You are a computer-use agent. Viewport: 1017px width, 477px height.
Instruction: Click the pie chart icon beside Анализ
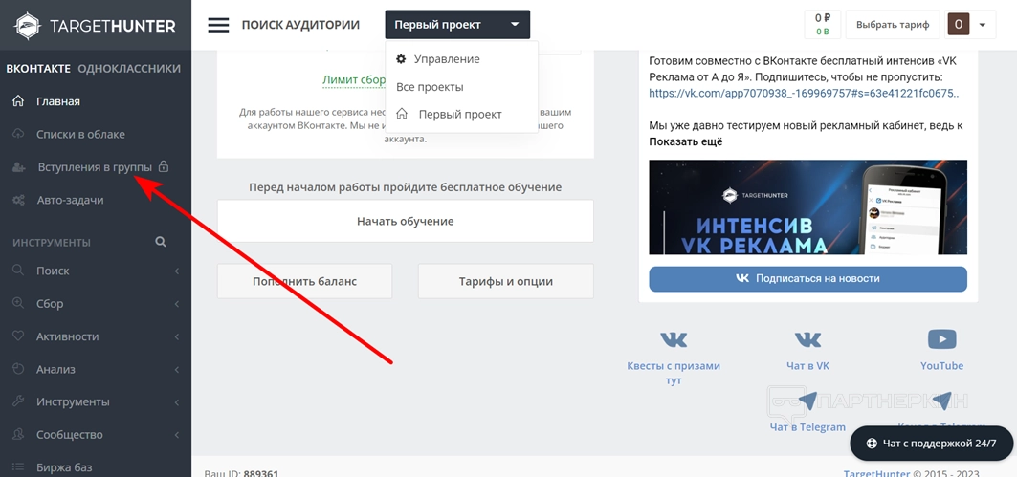click(x=18, y=369)
